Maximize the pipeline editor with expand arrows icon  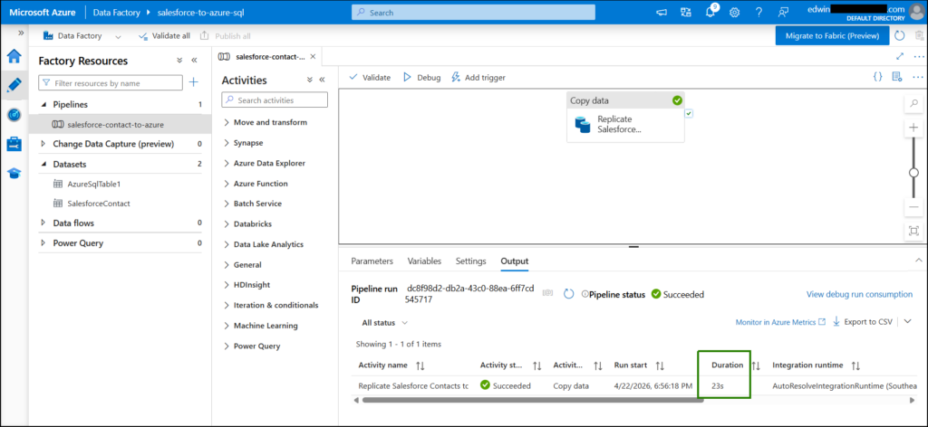tap(900, 56)
